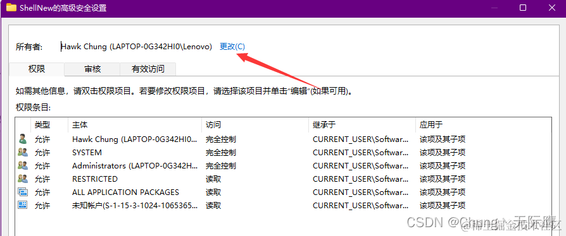This screenshot has height=236, width=566.
Task: Click the group icon beside Administrators
Action: coord(23,165)
